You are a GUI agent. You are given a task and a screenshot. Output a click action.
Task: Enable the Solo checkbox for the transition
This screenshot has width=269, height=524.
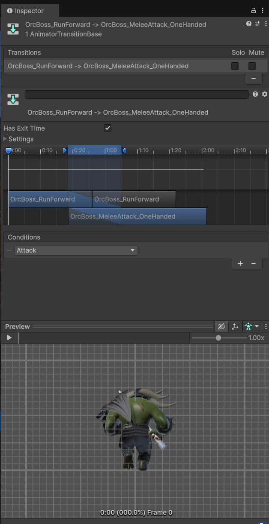tap(235, 66)
